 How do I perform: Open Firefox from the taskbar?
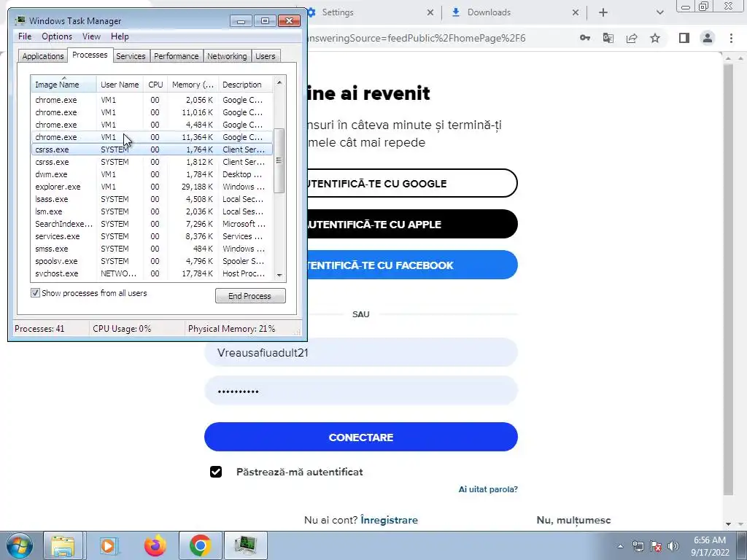[155, 545]
